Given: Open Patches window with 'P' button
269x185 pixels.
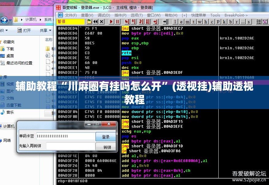Looking at the screenshot, I should tap(218, 21).
